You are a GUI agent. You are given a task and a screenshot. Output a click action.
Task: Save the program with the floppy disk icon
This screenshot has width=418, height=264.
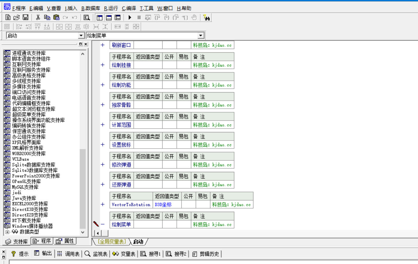pos(26,18)
